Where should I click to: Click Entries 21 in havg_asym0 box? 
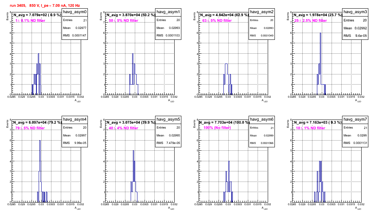[x=75, y=20]
